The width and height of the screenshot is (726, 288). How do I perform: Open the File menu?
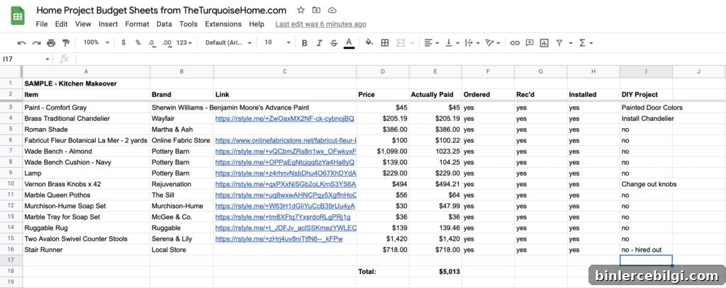pos(42,24)
